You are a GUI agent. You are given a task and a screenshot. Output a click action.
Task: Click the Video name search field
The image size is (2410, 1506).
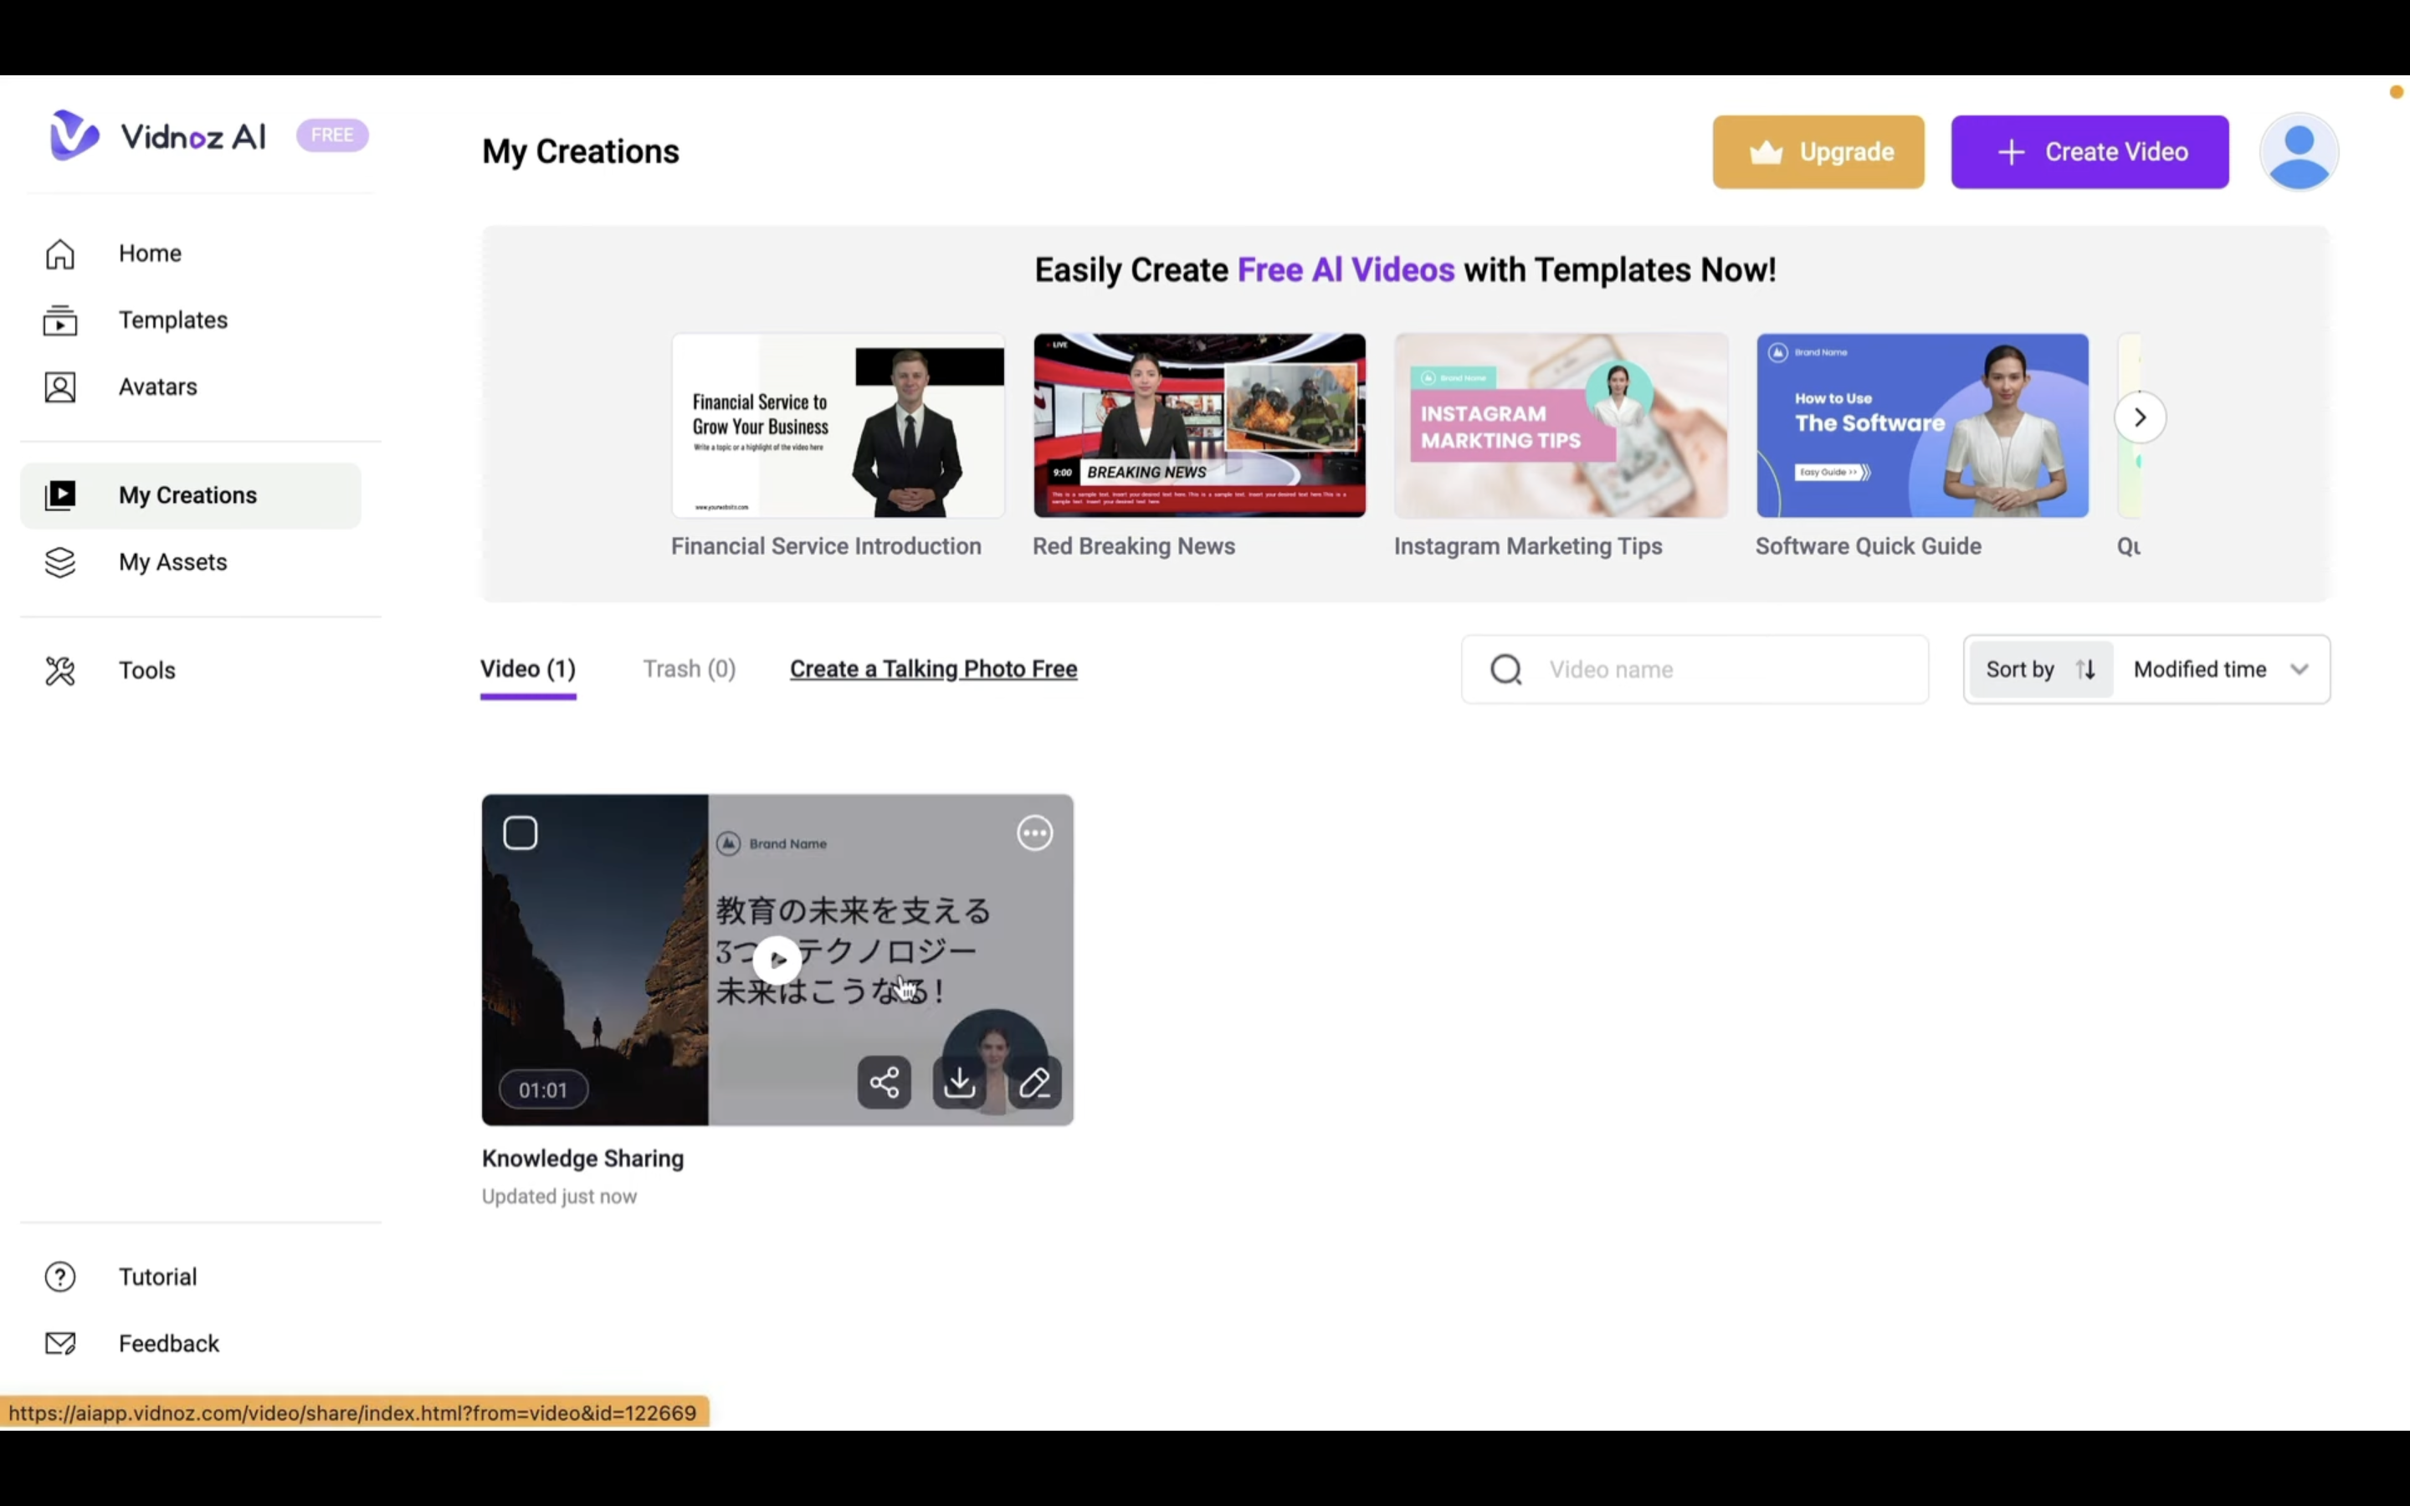coord(1694,669)
